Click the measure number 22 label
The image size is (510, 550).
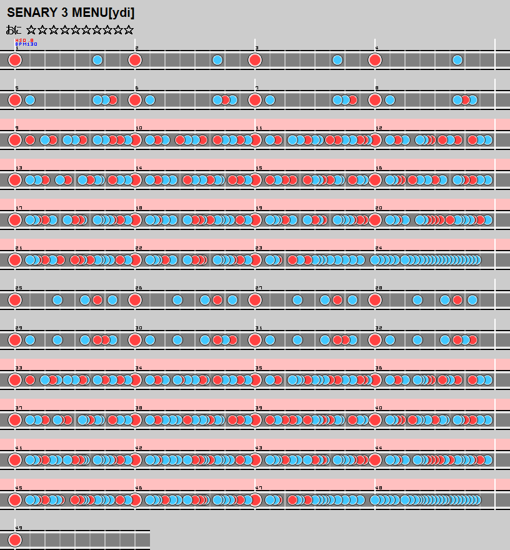(139, 248)
